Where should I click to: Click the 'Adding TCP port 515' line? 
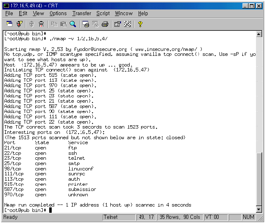[x=50, y=75]
